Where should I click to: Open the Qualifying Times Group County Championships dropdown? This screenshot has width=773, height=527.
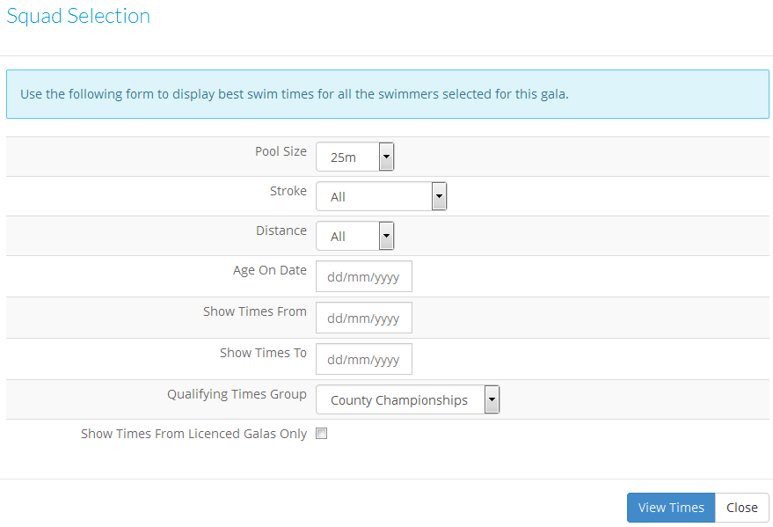click(x=408, y=399)
